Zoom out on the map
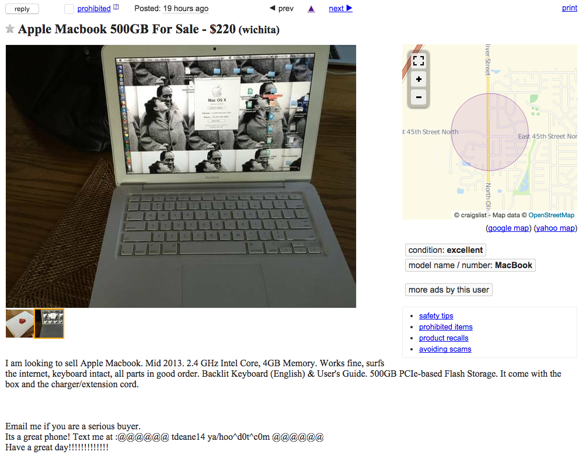582x455 pixels. pyautogui.click(x=419, y=98)
